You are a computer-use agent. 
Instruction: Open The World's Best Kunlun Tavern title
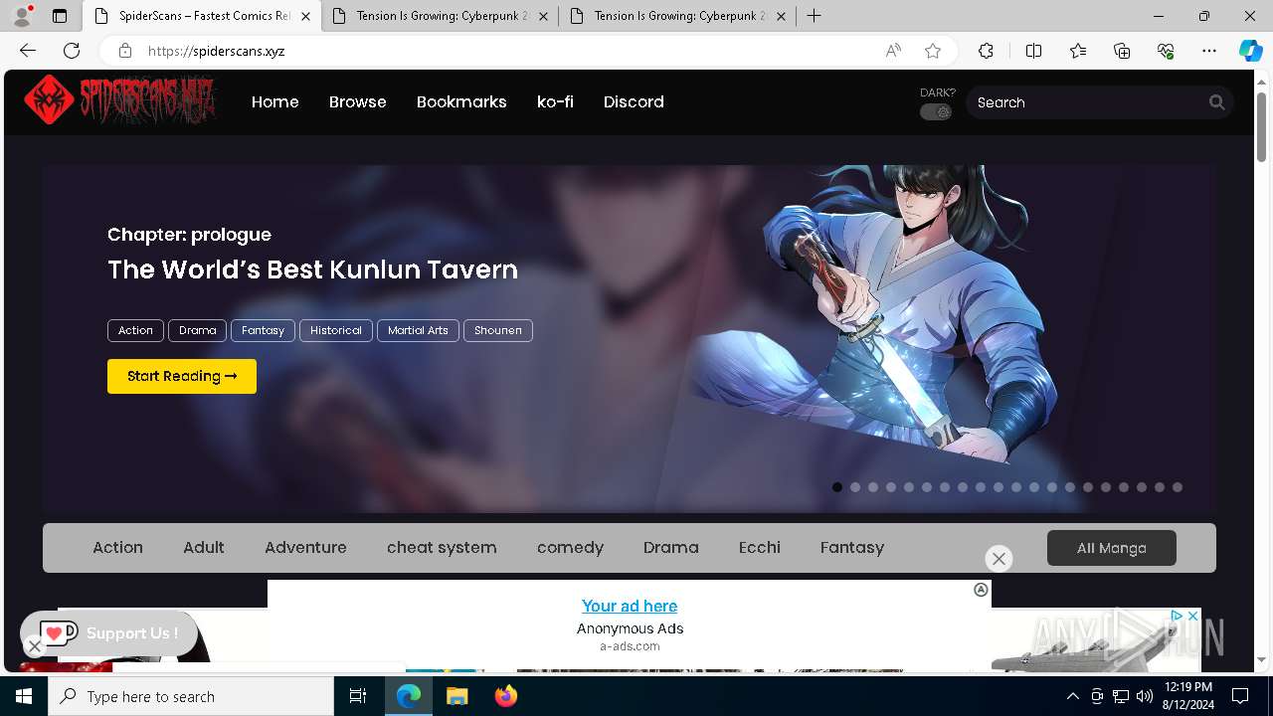tap(312, 269)
